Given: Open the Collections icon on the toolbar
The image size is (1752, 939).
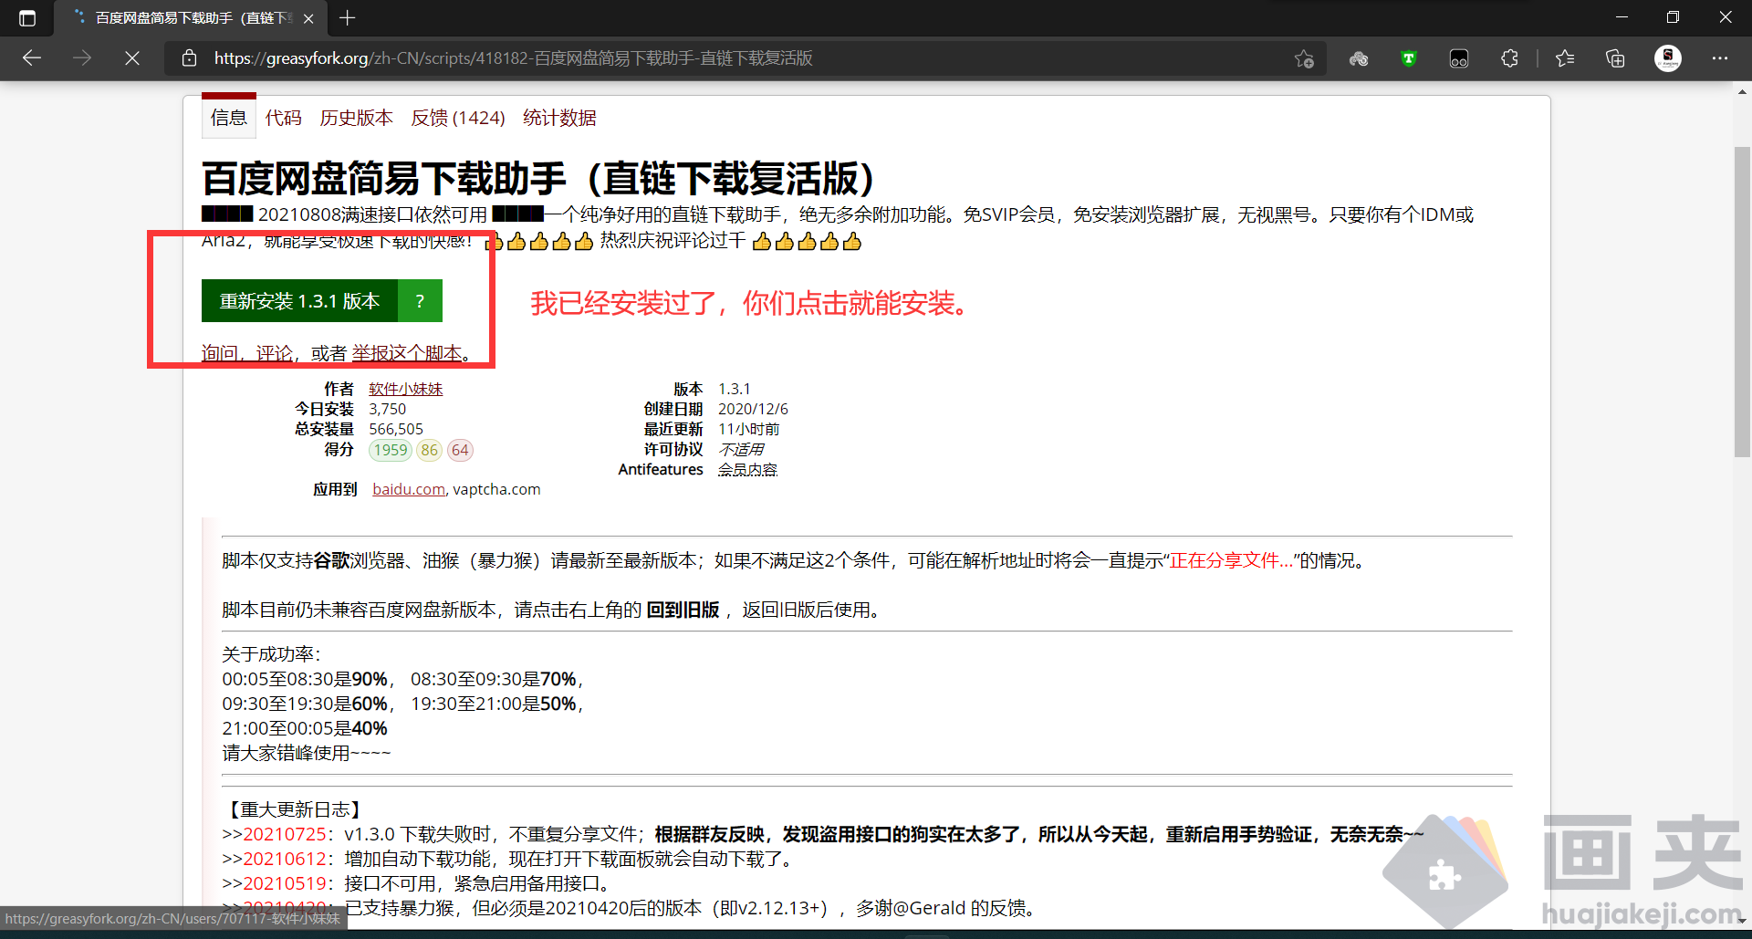Looking at the screenshot, I should (1616, 57).
